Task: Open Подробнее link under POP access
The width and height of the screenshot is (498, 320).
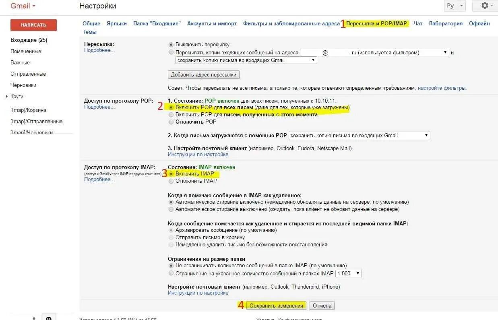Action: click(x=99, y=107)
